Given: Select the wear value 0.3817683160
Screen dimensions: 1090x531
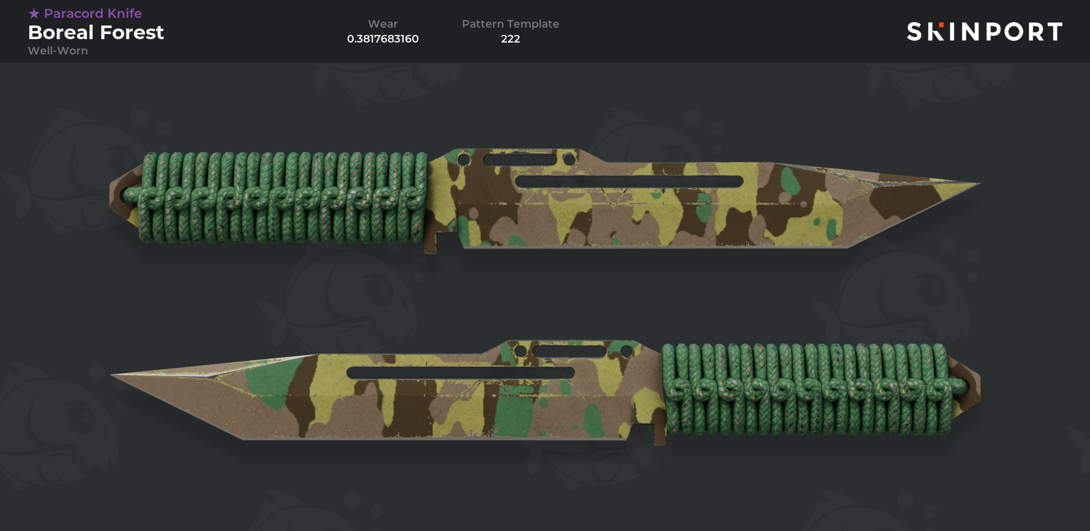Looking at the screenshot, I should point(383,39).
